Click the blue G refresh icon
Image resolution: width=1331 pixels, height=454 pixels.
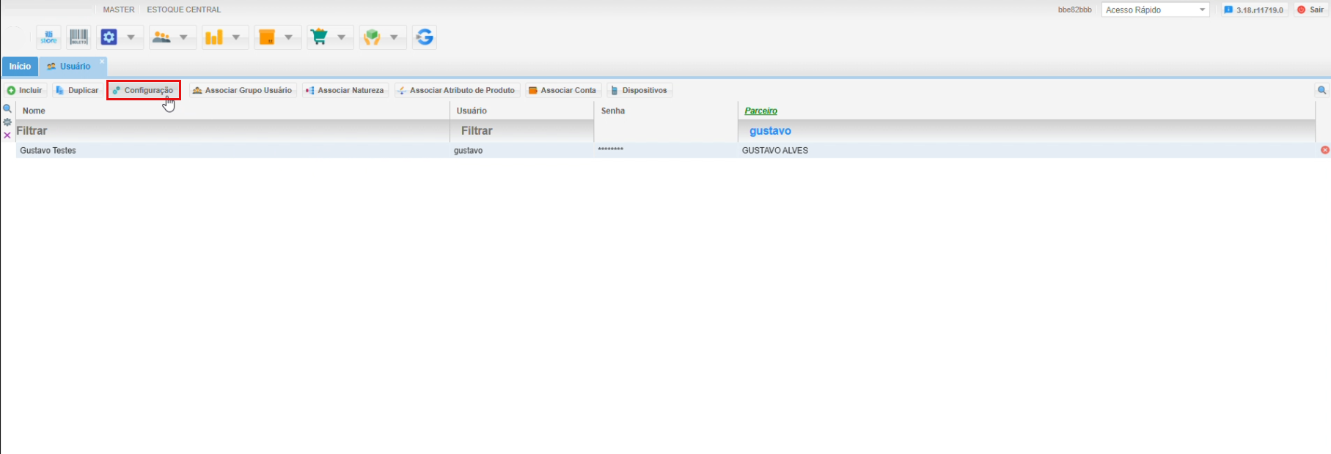click(x=425, y=37)
